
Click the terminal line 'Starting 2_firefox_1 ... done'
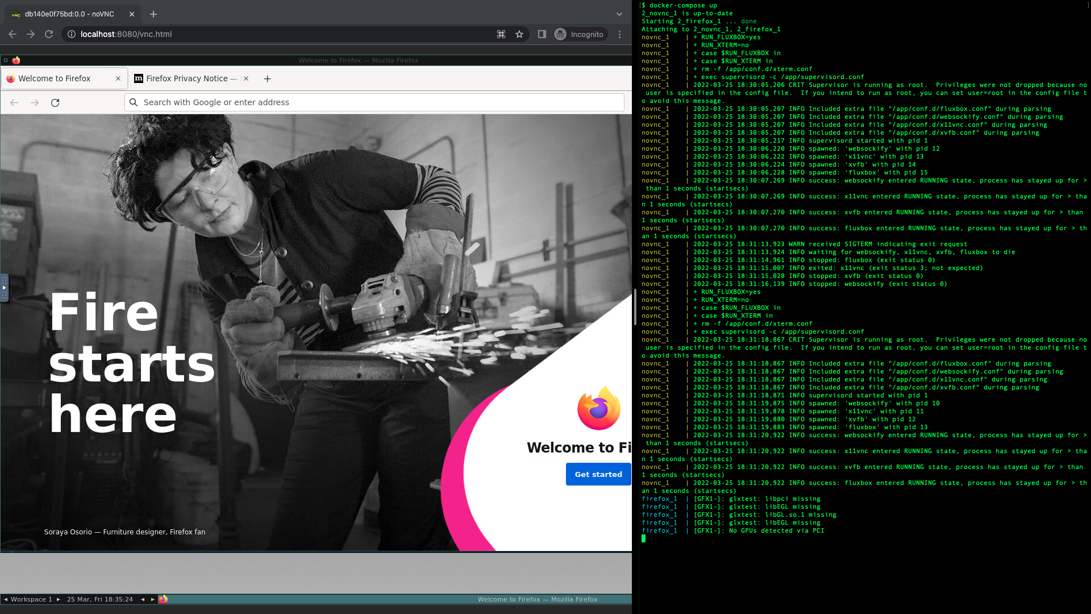[x=699, y=21]
